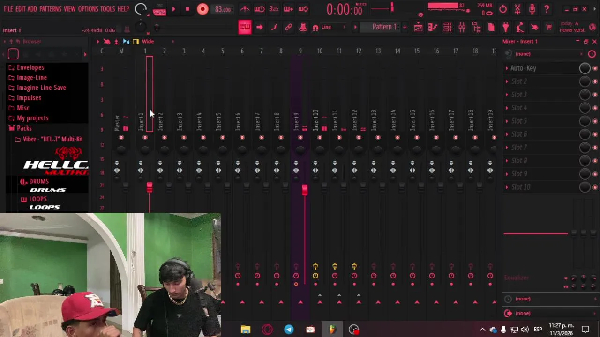Open the Envelopes folder in the browser
600x337 pixels.
30,67
